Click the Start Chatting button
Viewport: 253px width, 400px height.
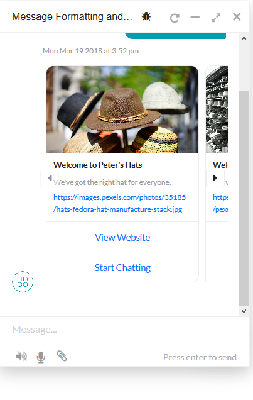coord(122,267)
